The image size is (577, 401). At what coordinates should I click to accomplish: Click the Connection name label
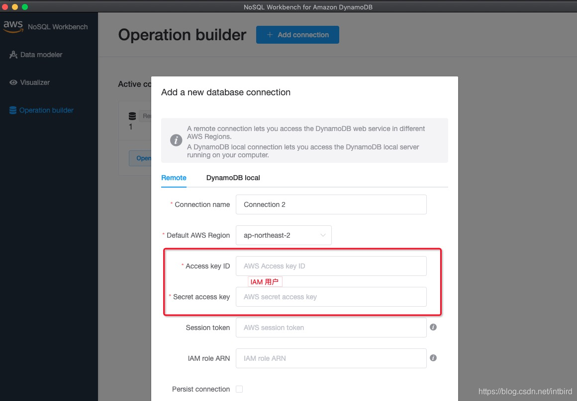tap(202, 204)
